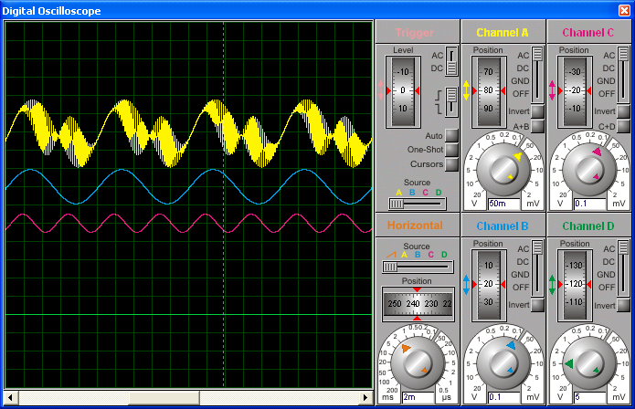This screenshot has width=635, height=409.
Task: Toggle Channel C C+D button
Action: (624, 126)
